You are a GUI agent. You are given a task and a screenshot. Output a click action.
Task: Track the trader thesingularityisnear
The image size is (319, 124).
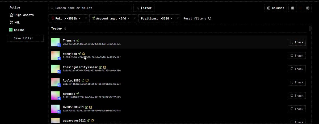click(x=297, y=69)
